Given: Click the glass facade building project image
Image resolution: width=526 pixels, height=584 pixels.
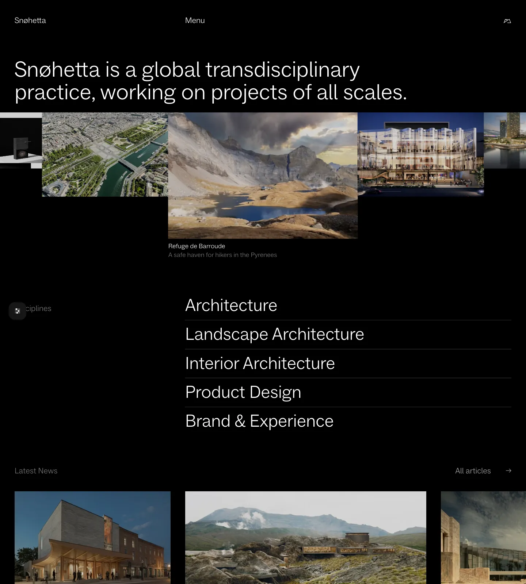Looking at the screenshot, I should (420, 154).
